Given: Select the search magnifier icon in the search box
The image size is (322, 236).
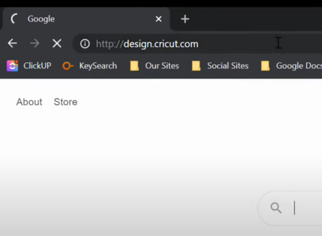Looking at the screenshot, I should click(276, 208).
